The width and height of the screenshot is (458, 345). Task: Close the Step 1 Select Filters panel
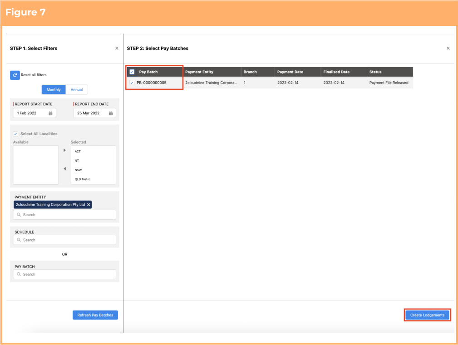click(x=117, y=48)
